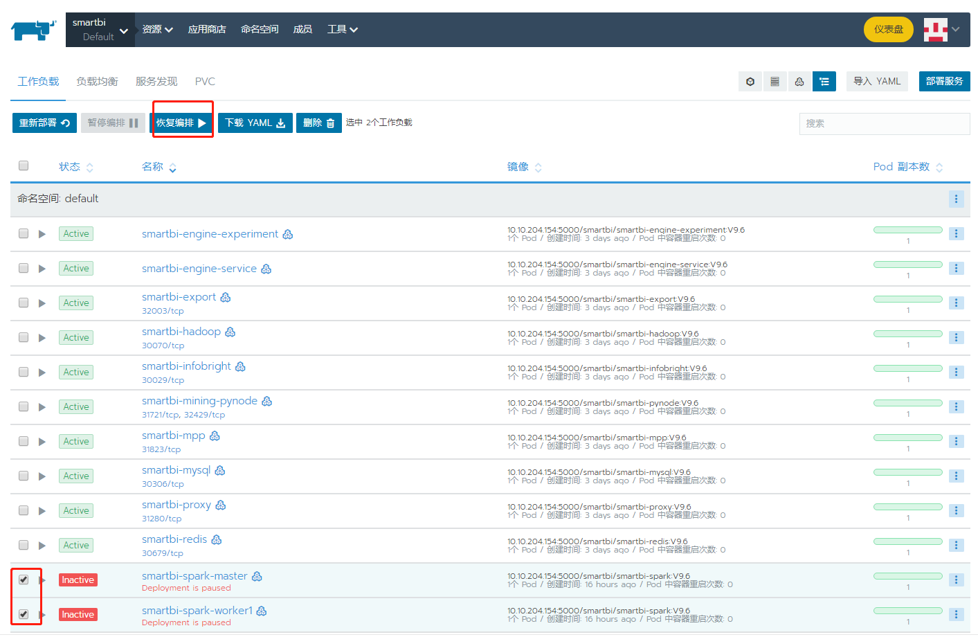This screenshot has width=978, height=637.
Task: Click the workload icon beside smartbi-spark-master
Action: (257, 577)
